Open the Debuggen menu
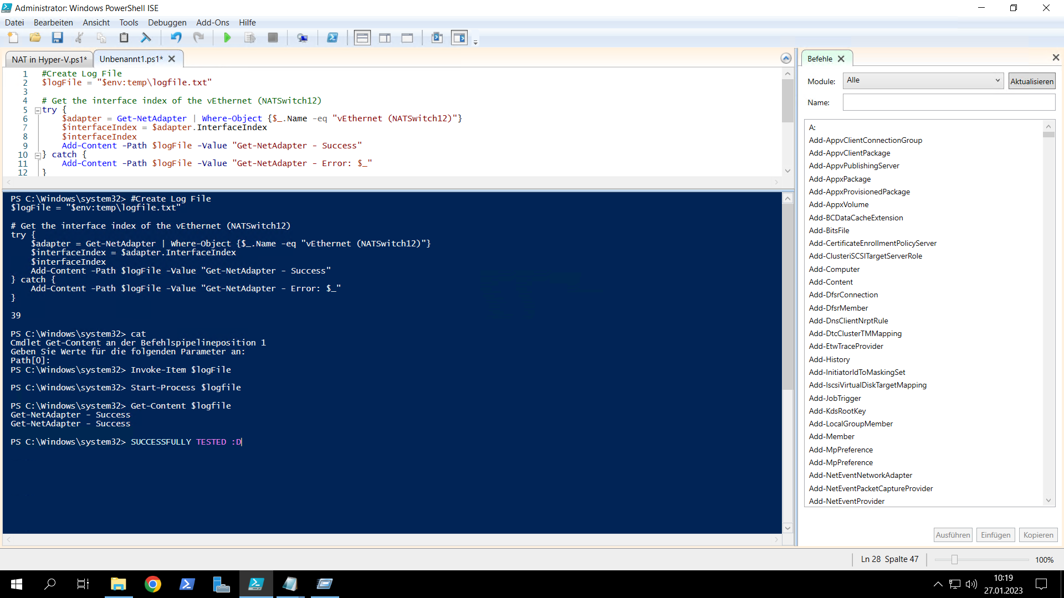 tap(167, 23)
